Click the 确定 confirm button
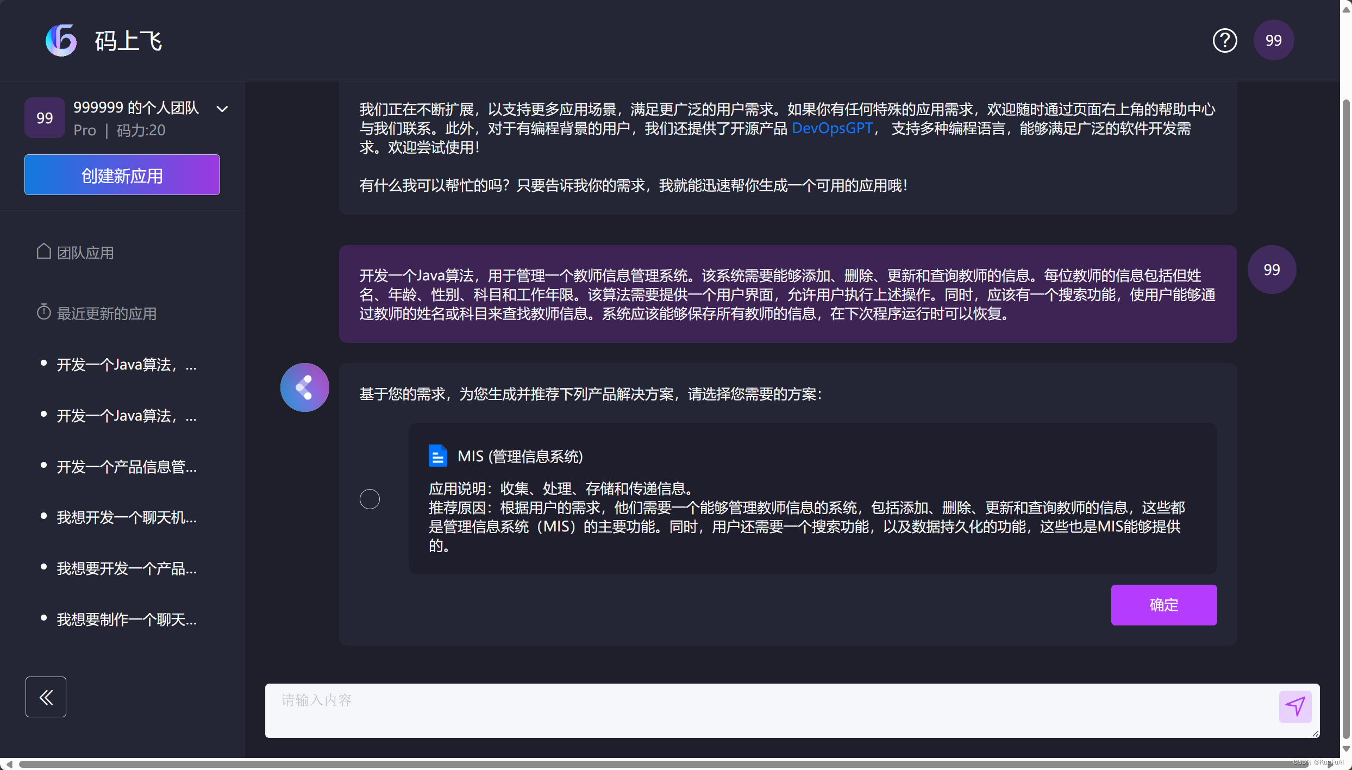The image size is (1352, 770). (1163, 605)
